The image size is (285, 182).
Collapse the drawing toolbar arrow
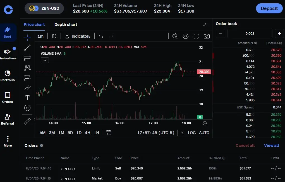[x=34, y=119]
